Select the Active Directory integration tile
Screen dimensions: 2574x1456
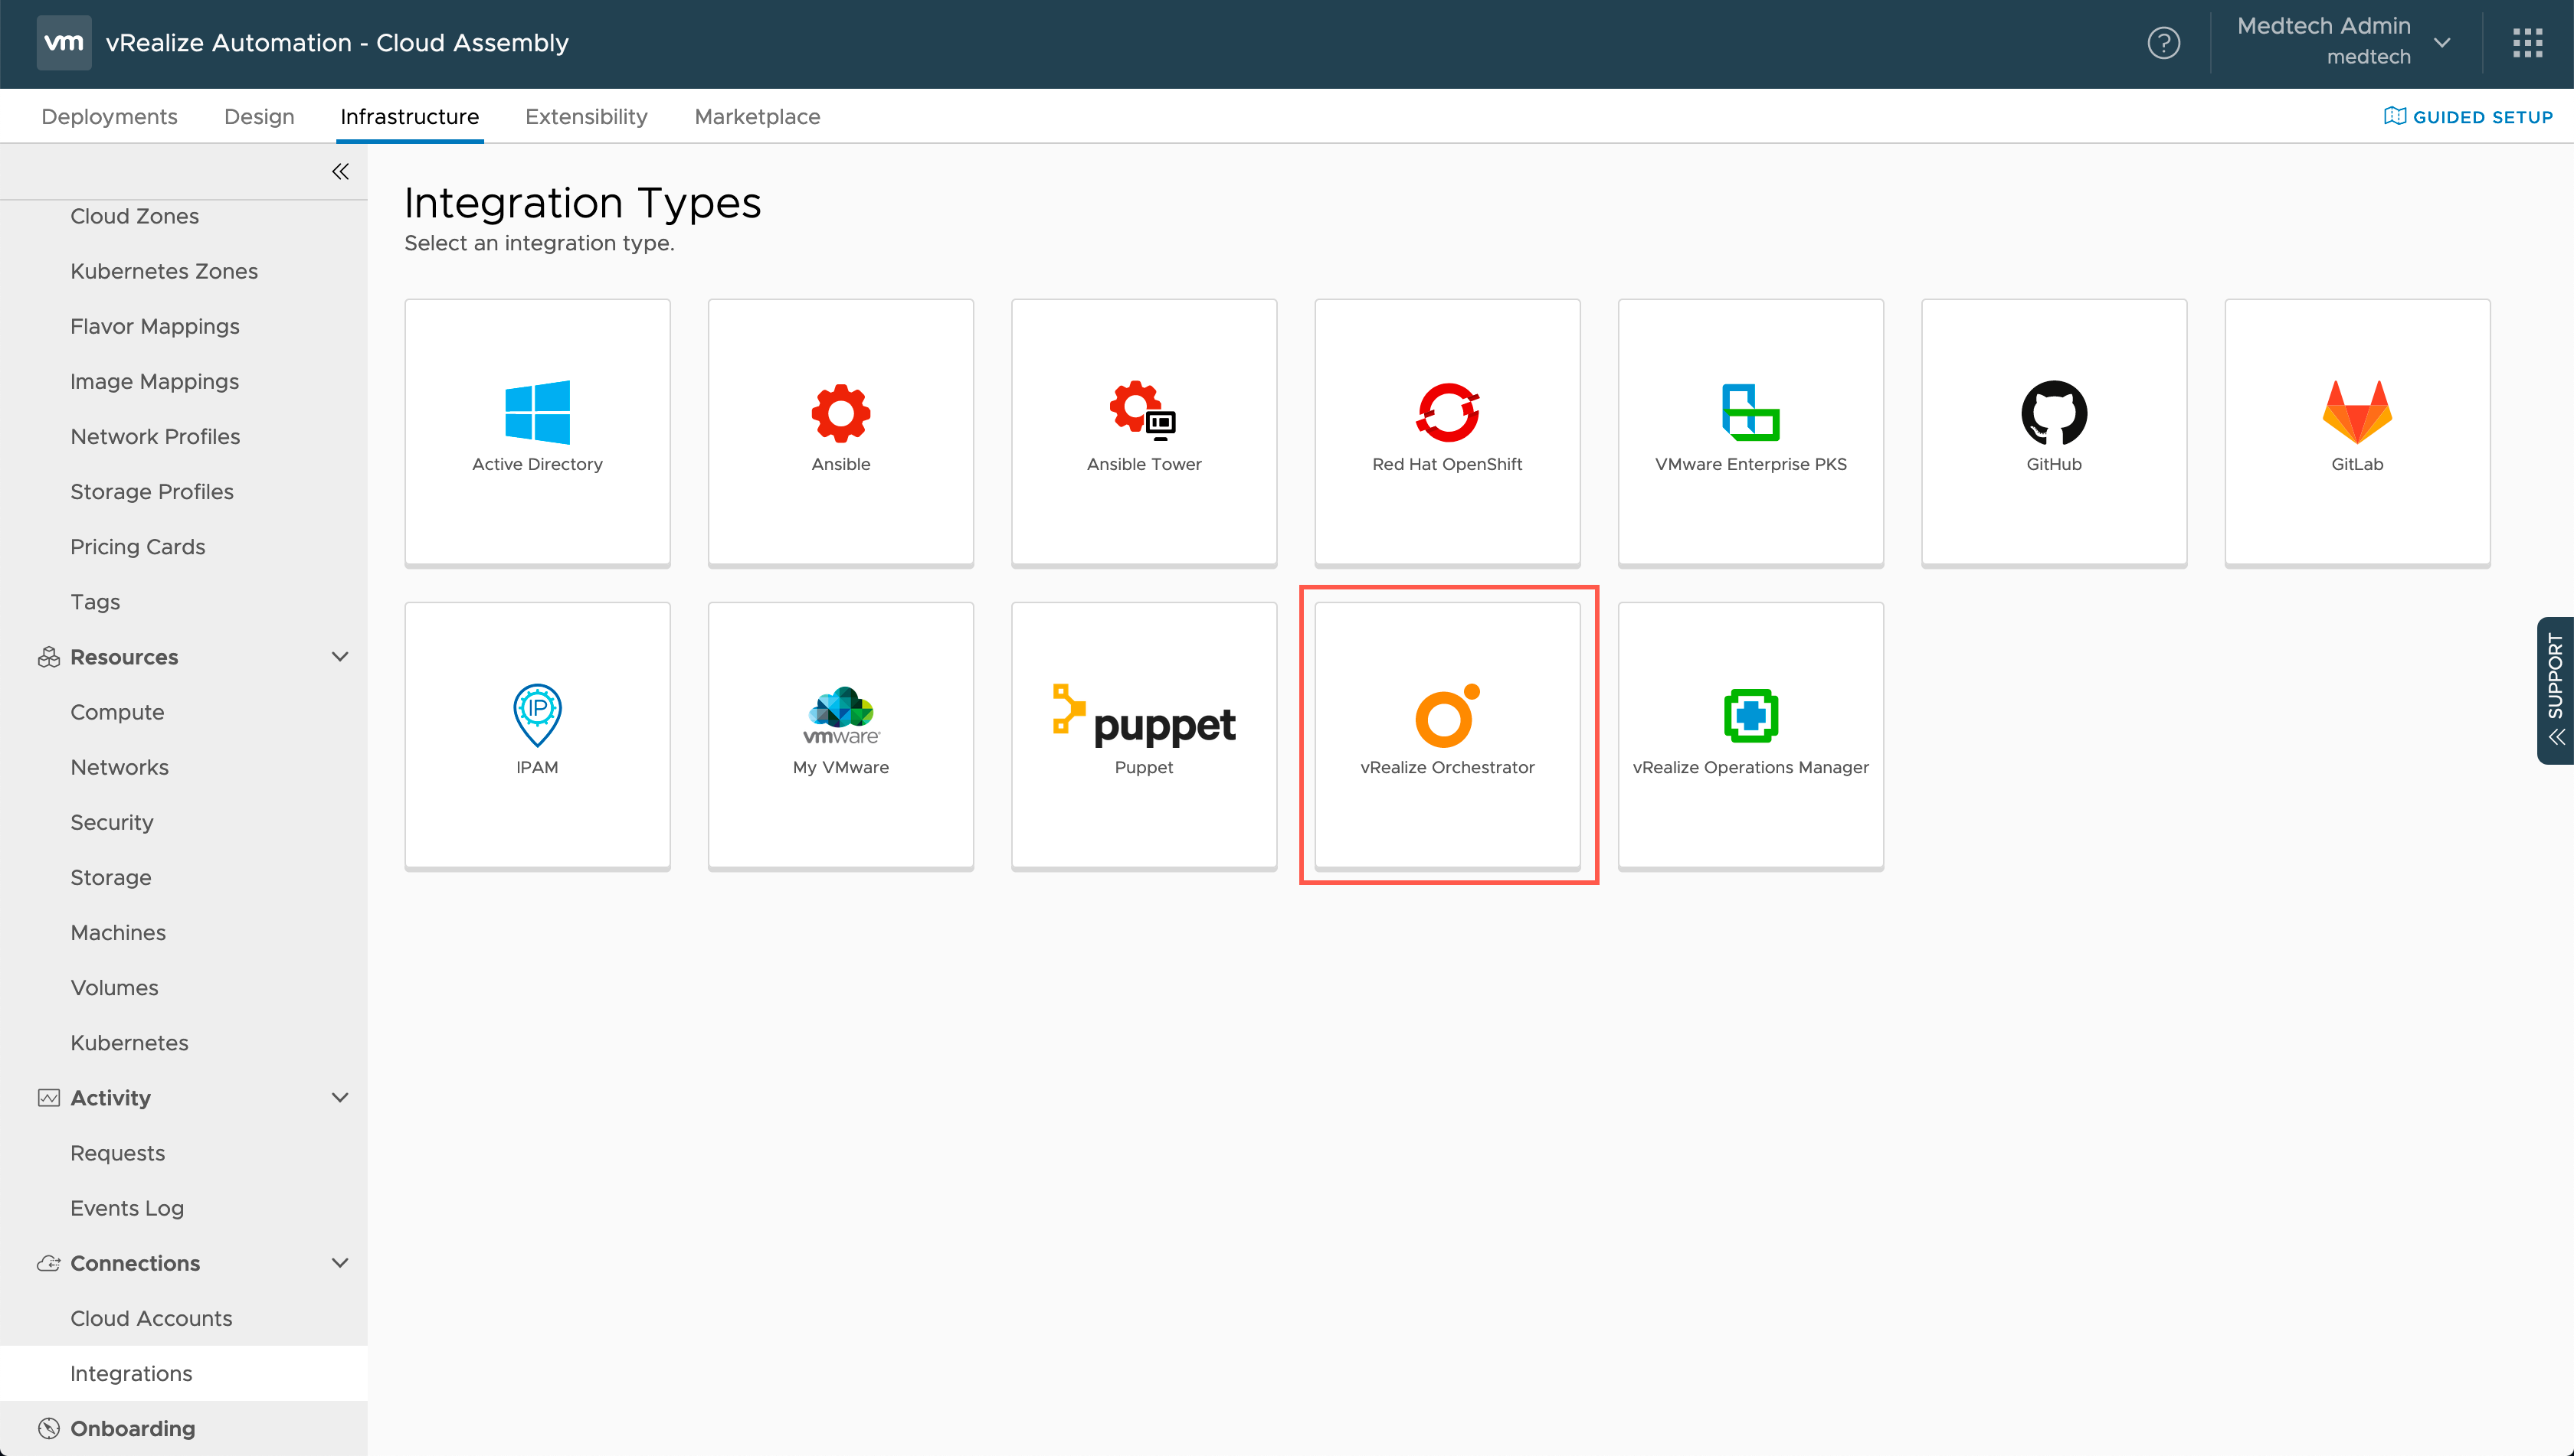point(538,431)
